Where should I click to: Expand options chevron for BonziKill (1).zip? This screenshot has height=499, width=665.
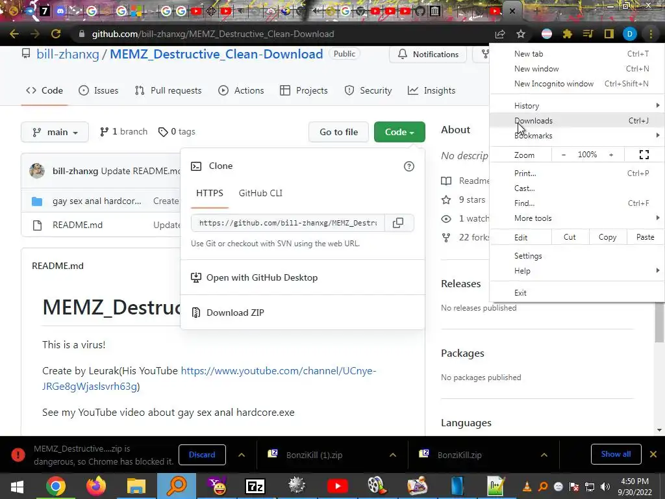[x=393, y=455]
